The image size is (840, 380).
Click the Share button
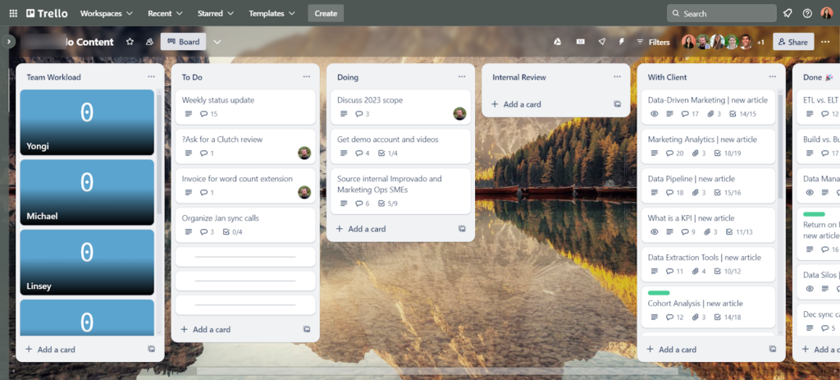pyautogui.click(x=792, y=42)
